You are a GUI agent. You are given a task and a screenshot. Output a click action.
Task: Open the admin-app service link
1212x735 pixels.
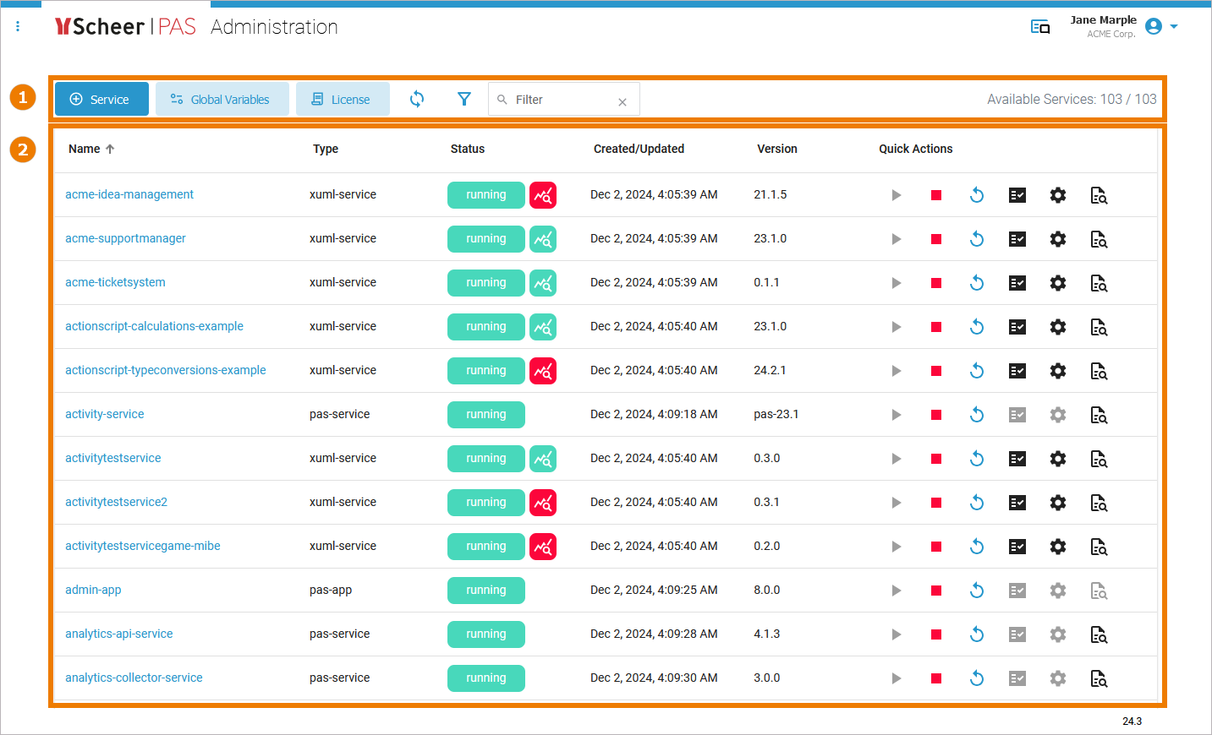(x=93, y=590)
